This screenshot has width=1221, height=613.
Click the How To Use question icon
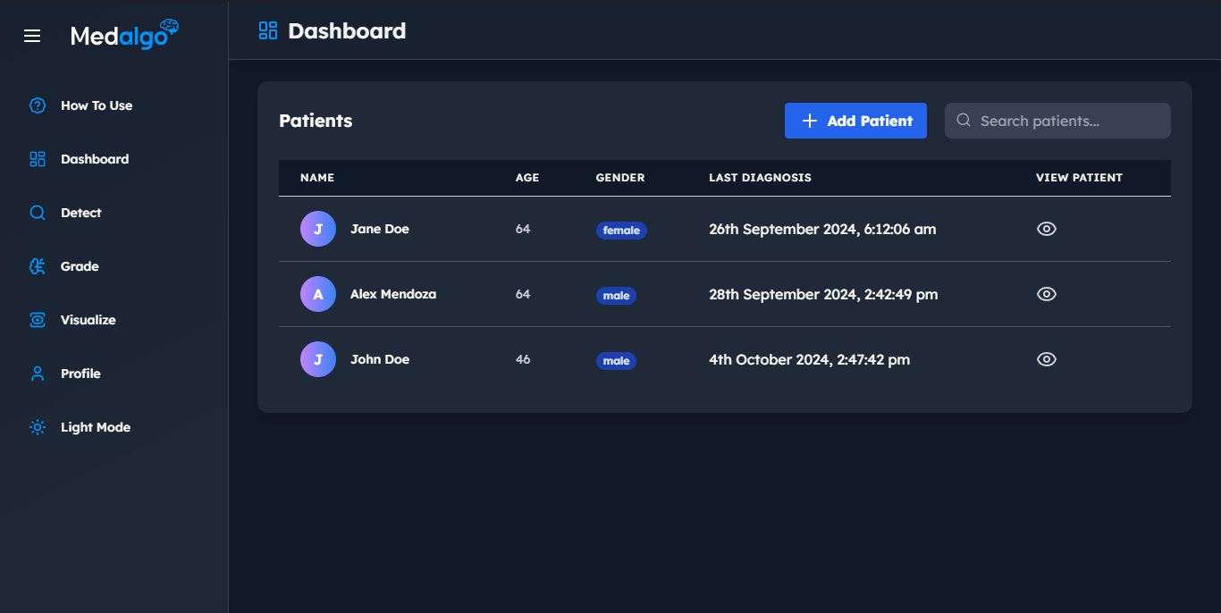coord(38,105)
